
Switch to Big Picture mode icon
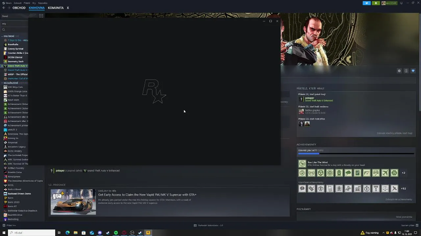401,3
